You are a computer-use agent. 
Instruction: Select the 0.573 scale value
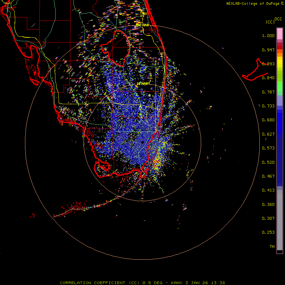click(x=268, y=148)
